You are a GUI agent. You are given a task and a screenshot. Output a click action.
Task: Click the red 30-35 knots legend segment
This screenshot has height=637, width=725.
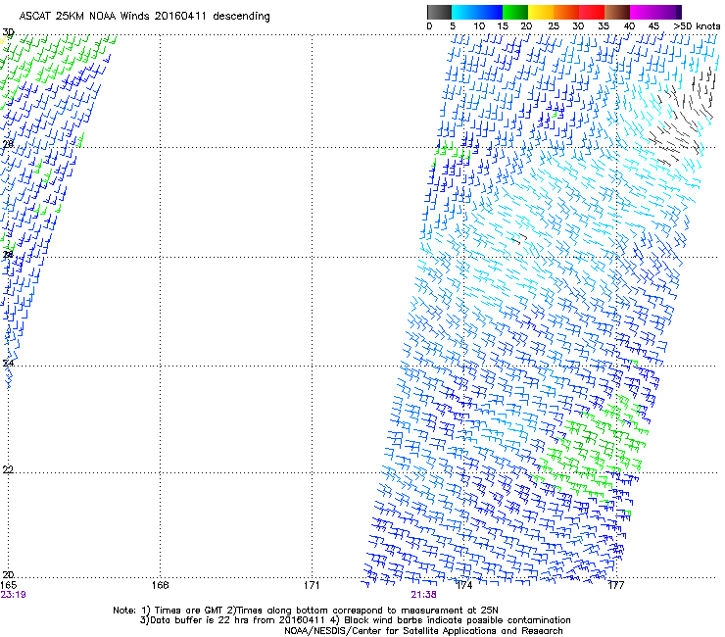pos(592,12)
